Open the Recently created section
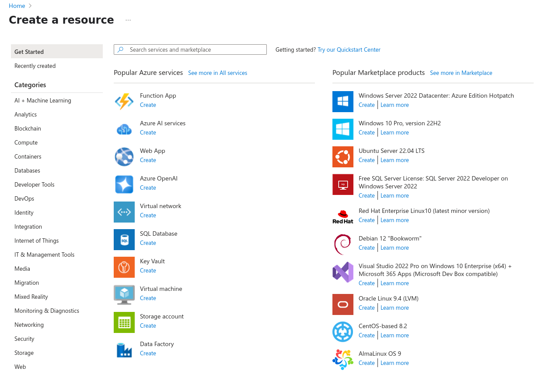Viewport: 545px width, 375px height. 35,66
